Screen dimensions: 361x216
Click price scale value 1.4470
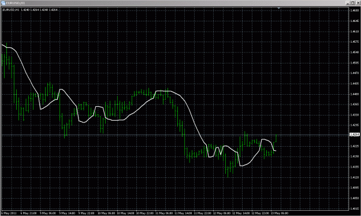pos(354,73)
